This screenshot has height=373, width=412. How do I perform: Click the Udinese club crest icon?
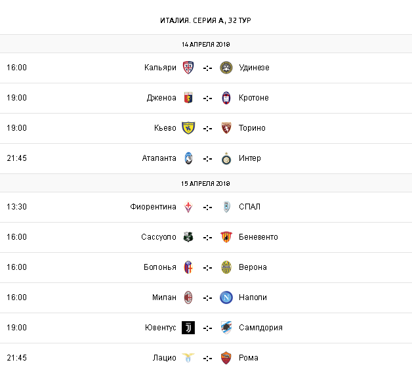coord(226,68)
